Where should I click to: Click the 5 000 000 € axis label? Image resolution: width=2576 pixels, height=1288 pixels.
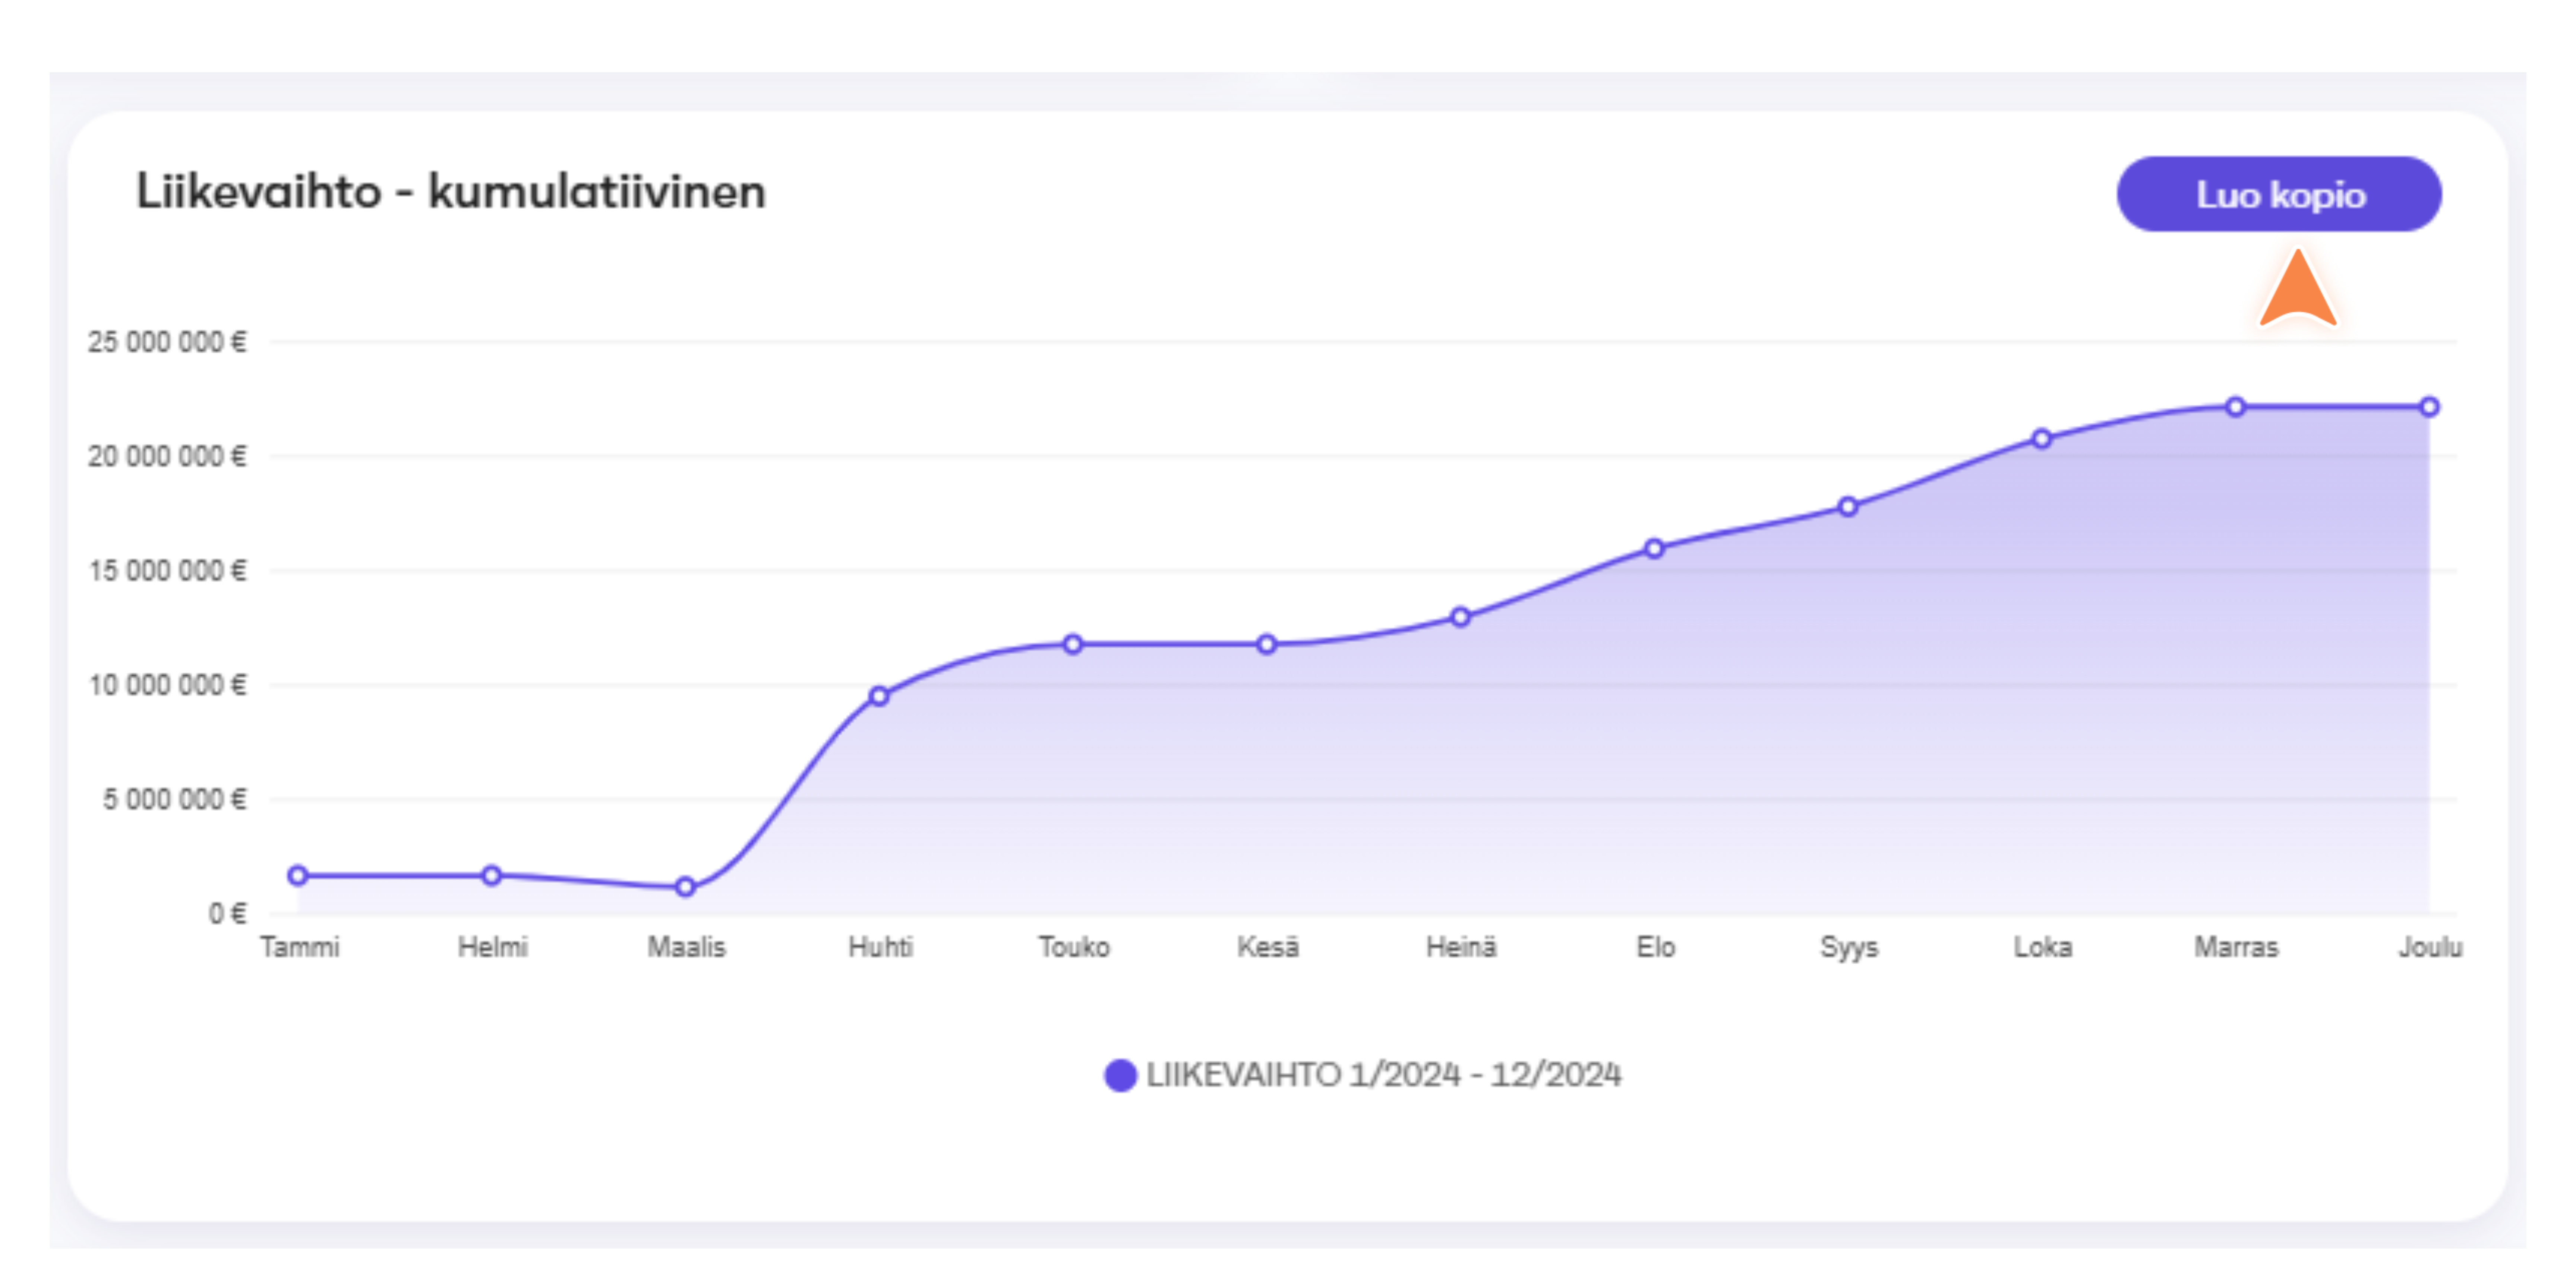[175, 800]
